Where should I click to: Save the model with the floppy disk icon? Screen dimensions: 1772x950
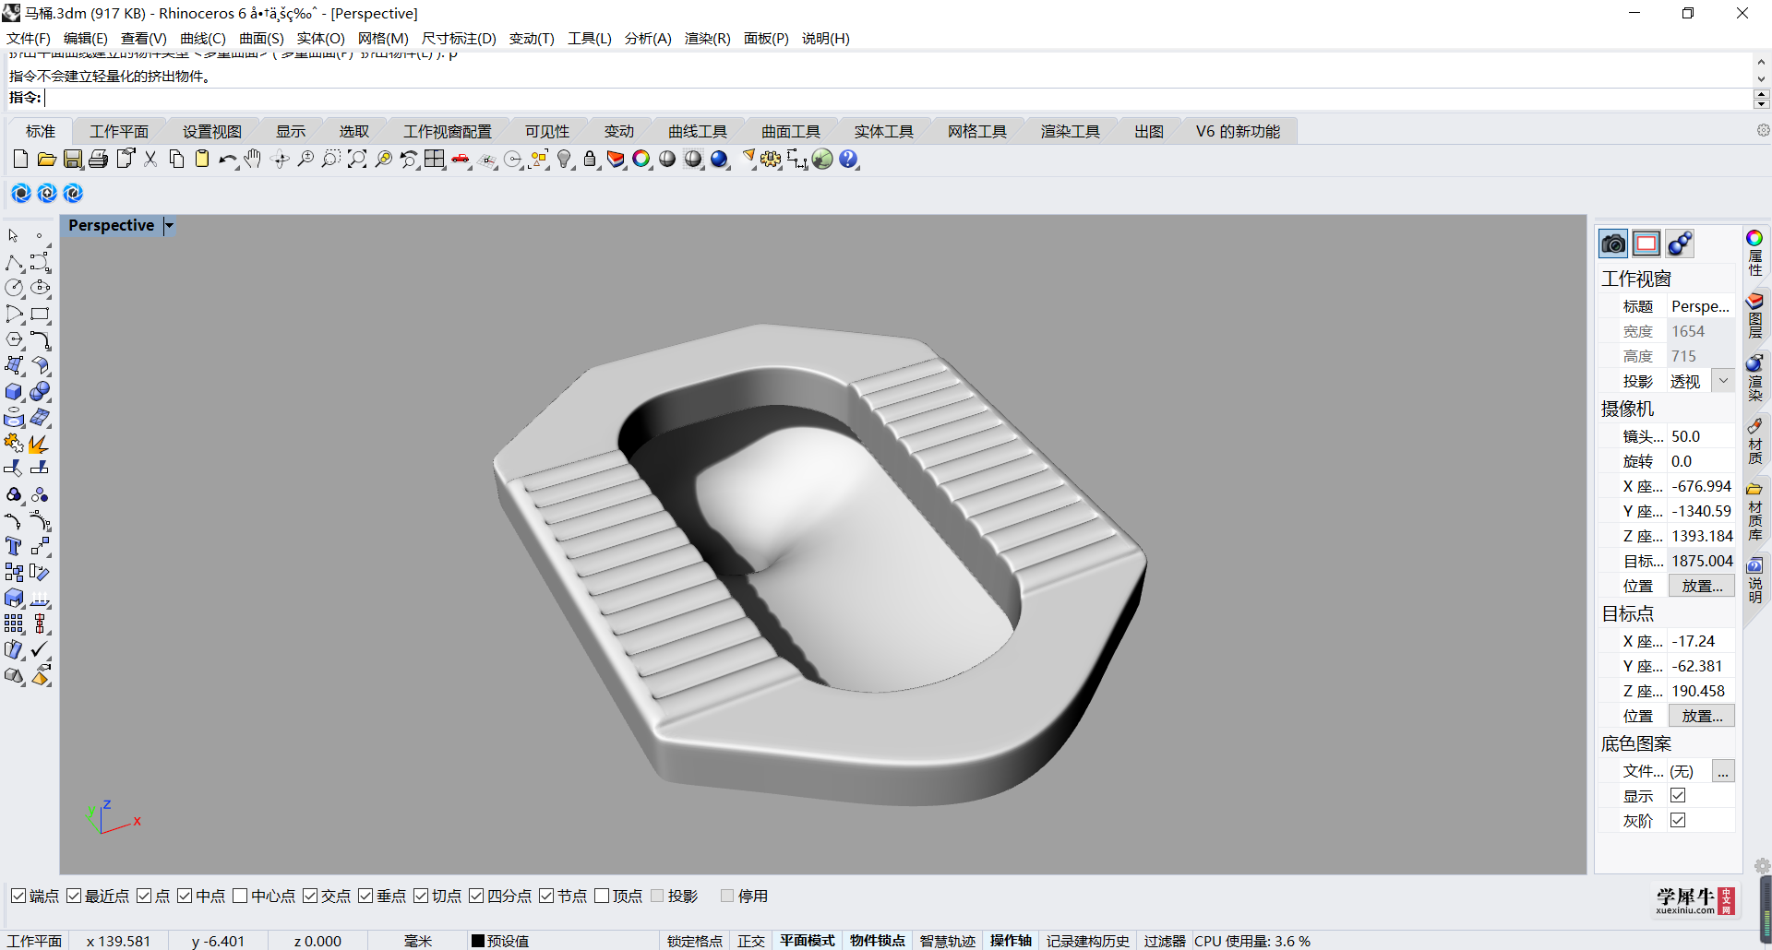pyautogui.click(x=72, y=160)
